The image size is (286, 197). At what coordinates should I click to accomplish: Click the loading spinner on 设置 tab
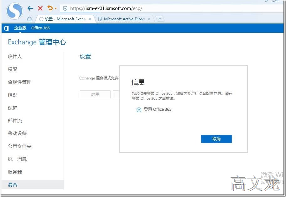pyautogui.click(x=41, y=19)
